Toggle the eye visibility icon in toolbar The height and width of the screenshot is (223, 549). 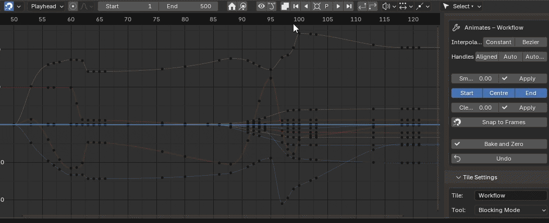pyautogui.click(x=261, y=6)
